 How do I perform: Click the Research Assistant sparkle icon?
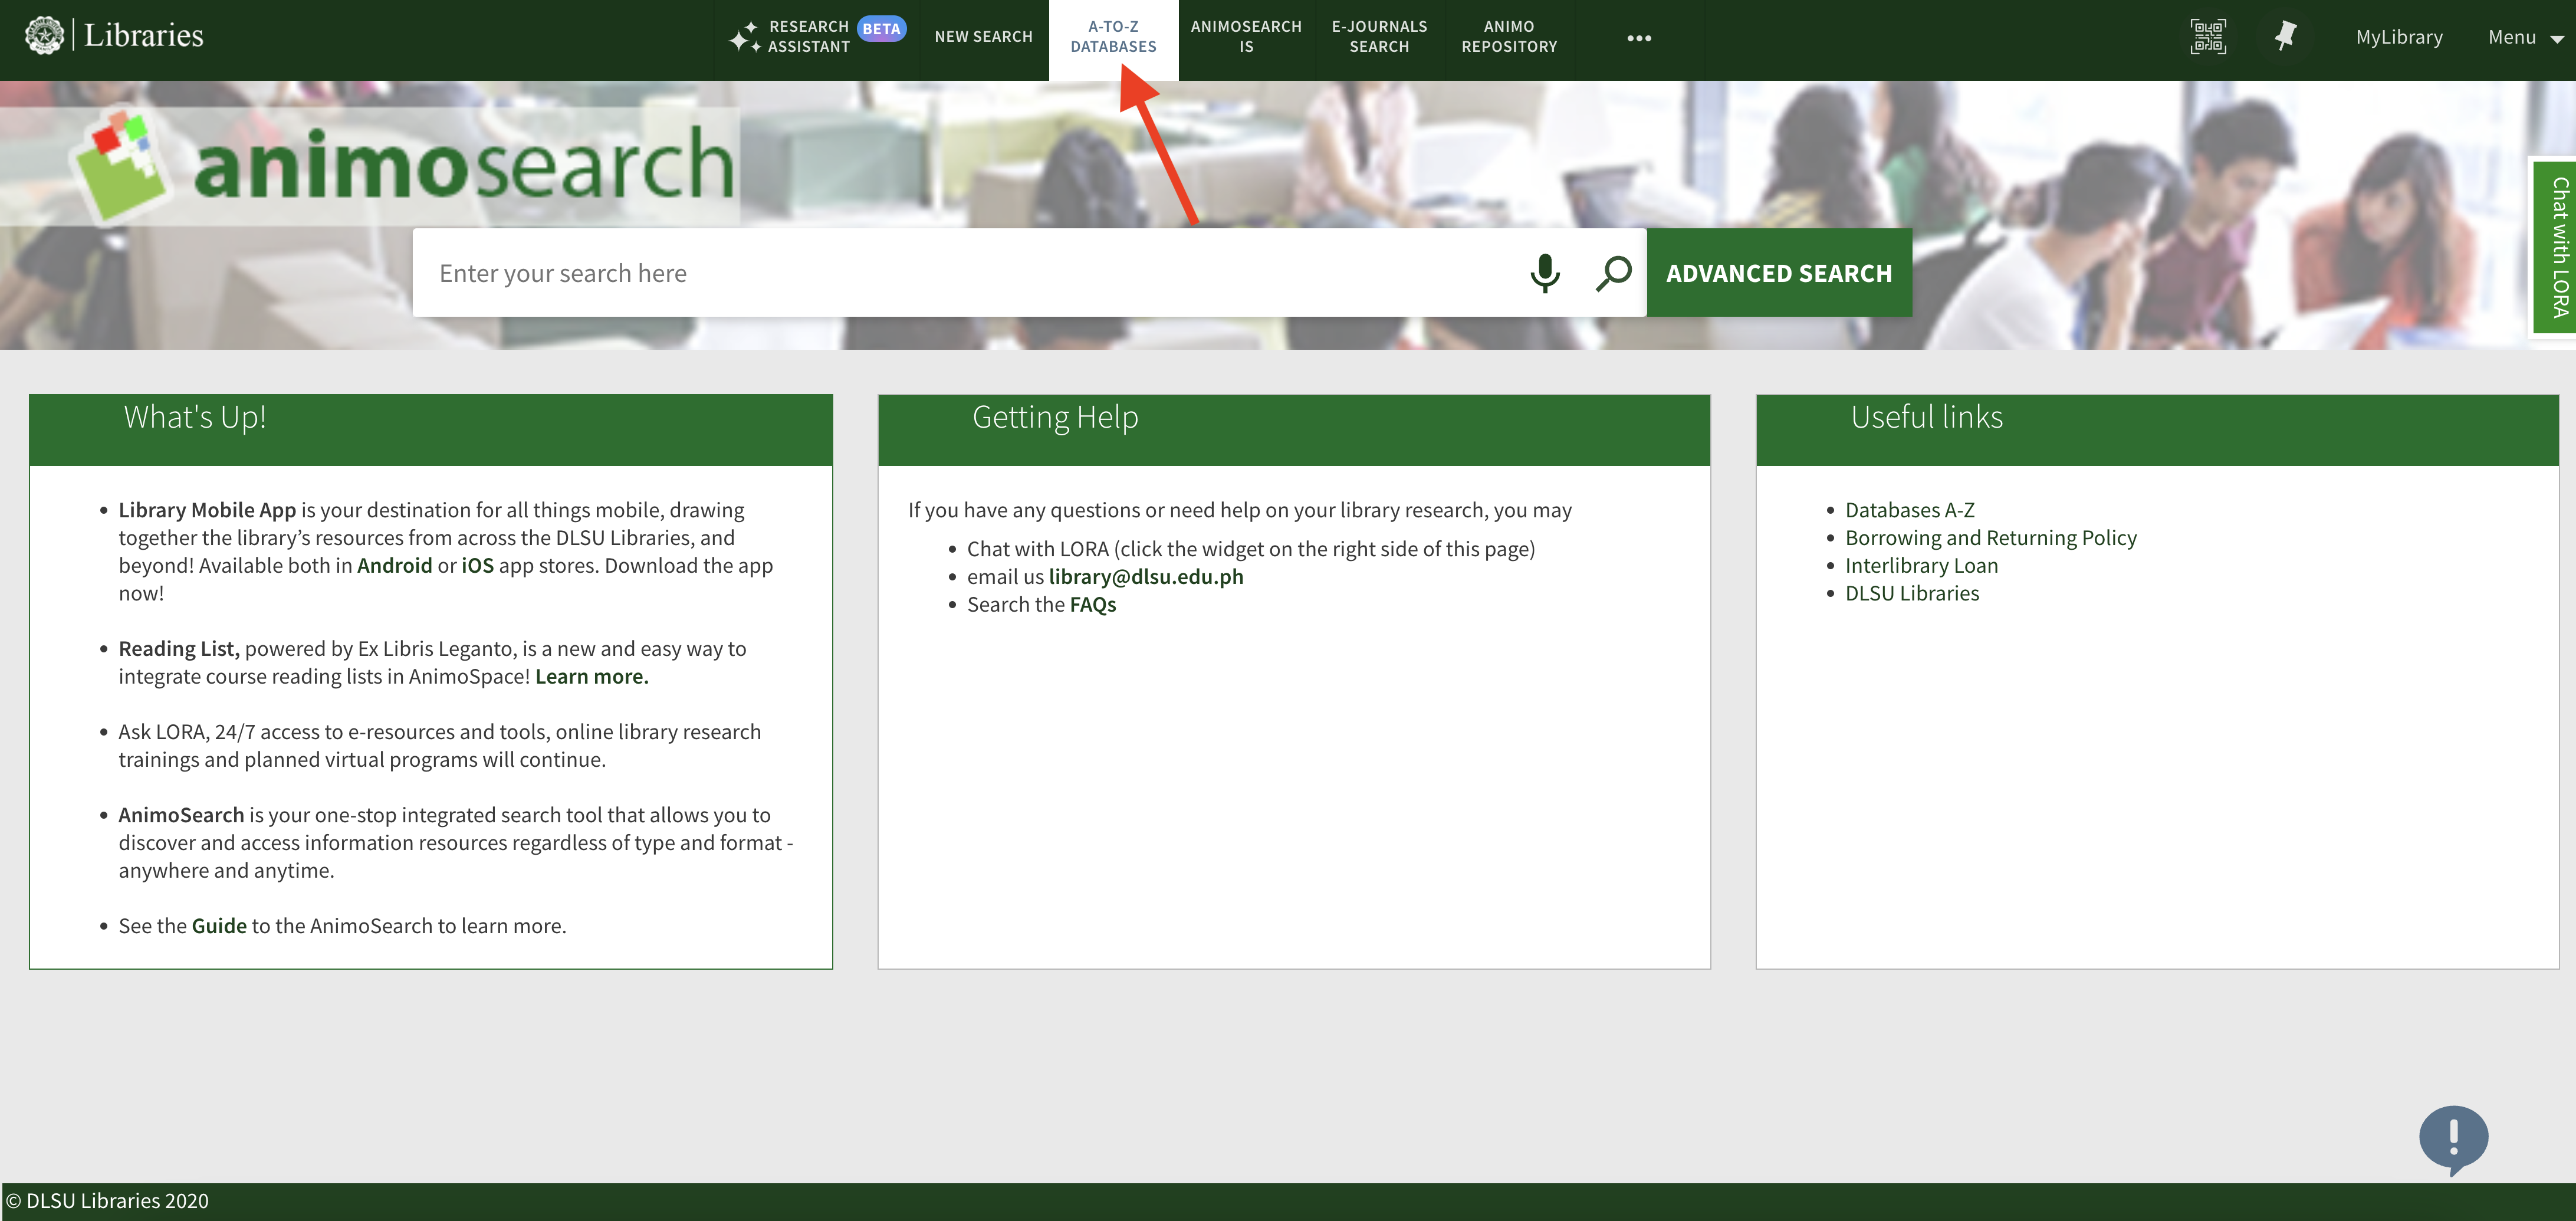tap(745, 37)
